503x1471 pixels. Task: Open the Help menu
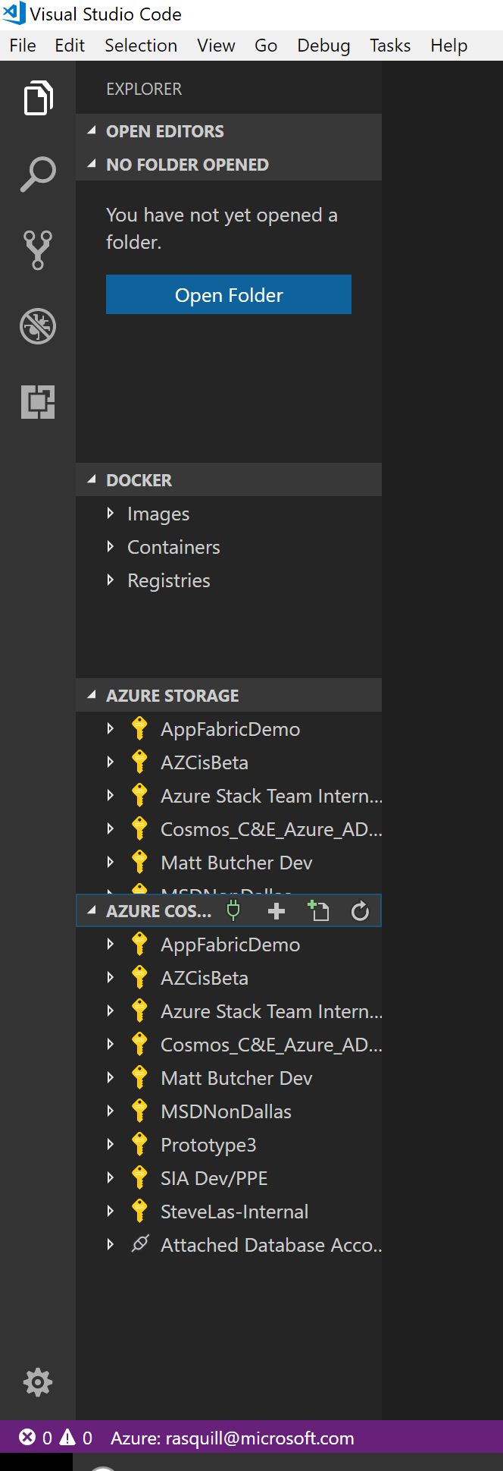pyautogui.click(x=449, y=46)
